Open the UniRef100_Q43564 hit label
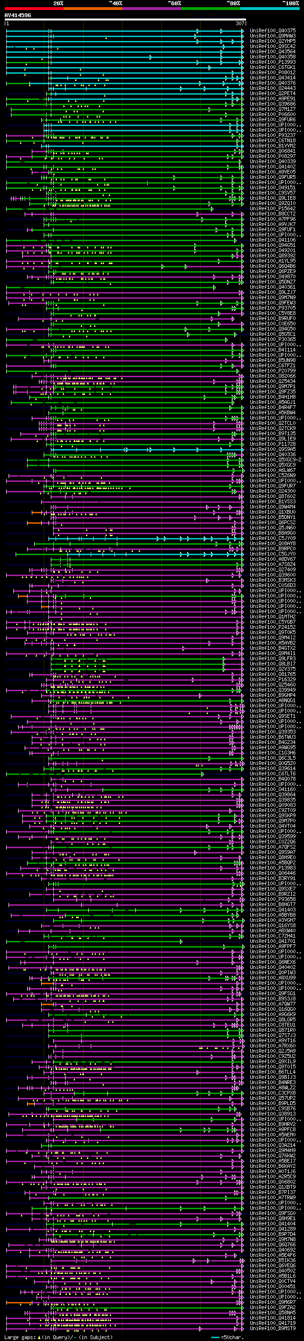Screen dimensions: 304x1341 pyautogui.click(x=273, y=51)
